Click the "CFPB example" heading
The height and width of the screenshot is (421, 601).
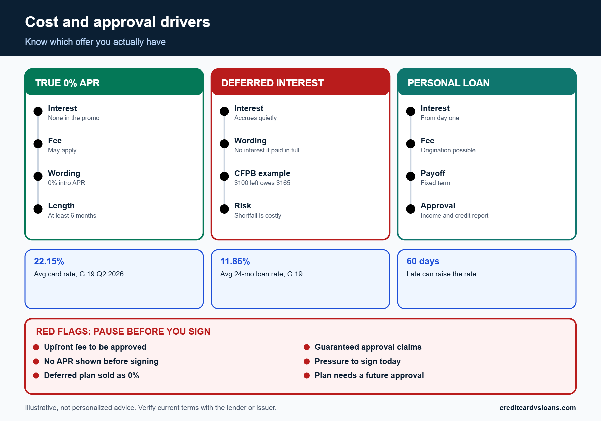(x=262, y=173)
